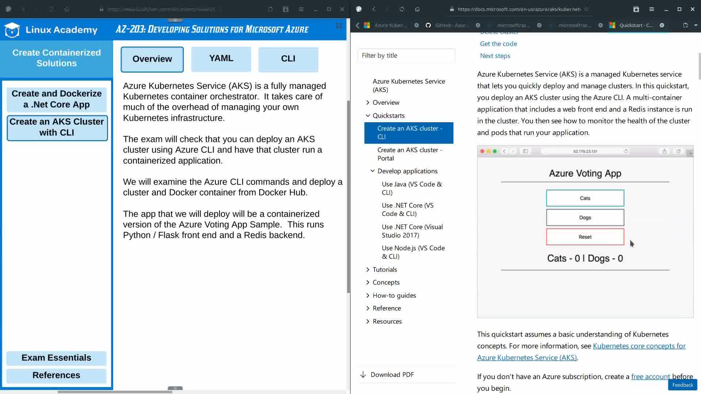This screenshot has width=701, height=394.
Task: Close the GitHub browser tab
Action: click(x=478, y=25)
